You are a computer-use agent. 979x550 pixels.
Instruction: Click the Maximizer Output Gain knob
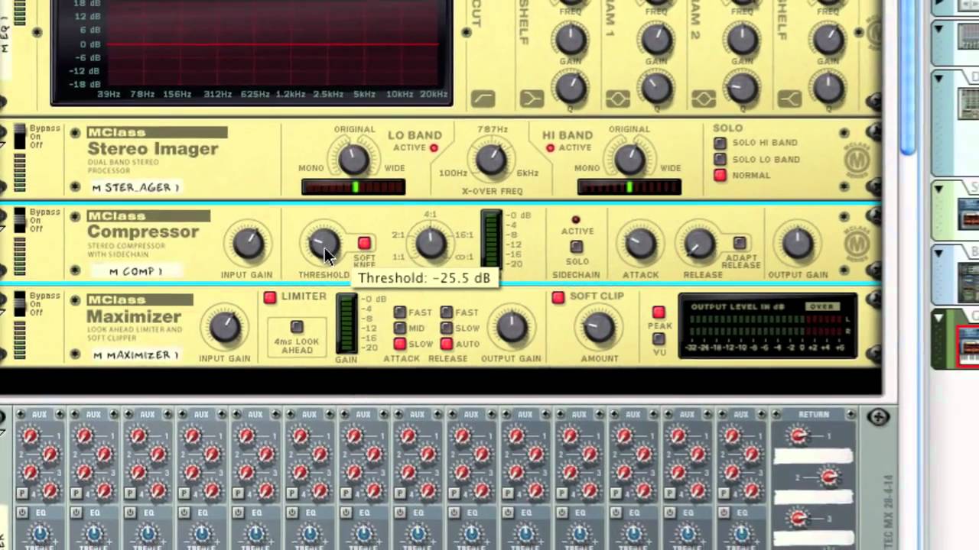coord(512,327)
